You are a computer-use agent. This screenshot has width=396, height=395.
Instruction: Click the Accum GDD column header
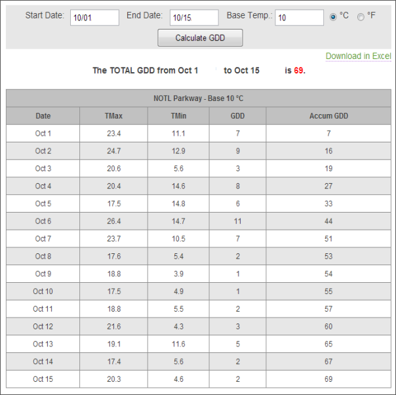click(328, 115)
